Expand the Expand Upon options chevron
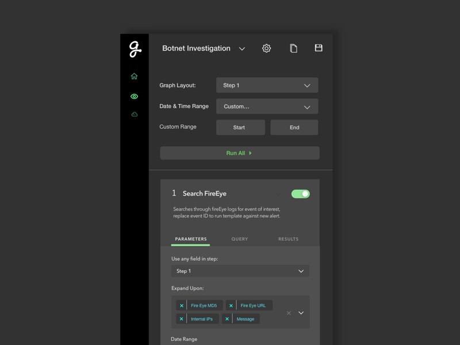 coord(301,313)
